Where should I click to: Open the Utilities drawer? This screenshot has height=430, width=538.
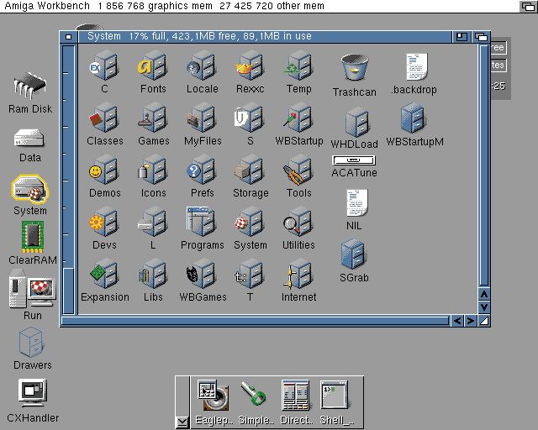(x=298, y=223)
